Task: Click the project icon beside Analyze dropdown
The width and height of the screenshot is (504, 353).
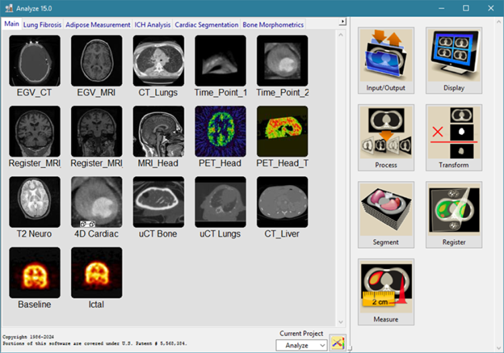Action: pos(337,344)
